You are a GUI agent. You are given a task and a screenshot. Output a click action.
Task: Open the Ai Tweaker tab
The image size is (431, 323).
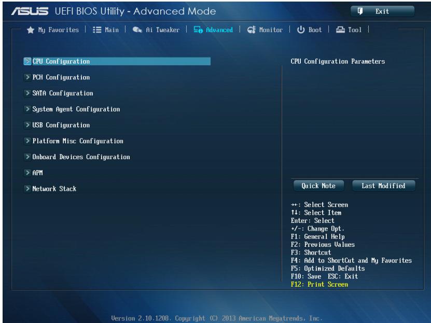(156, 30)
